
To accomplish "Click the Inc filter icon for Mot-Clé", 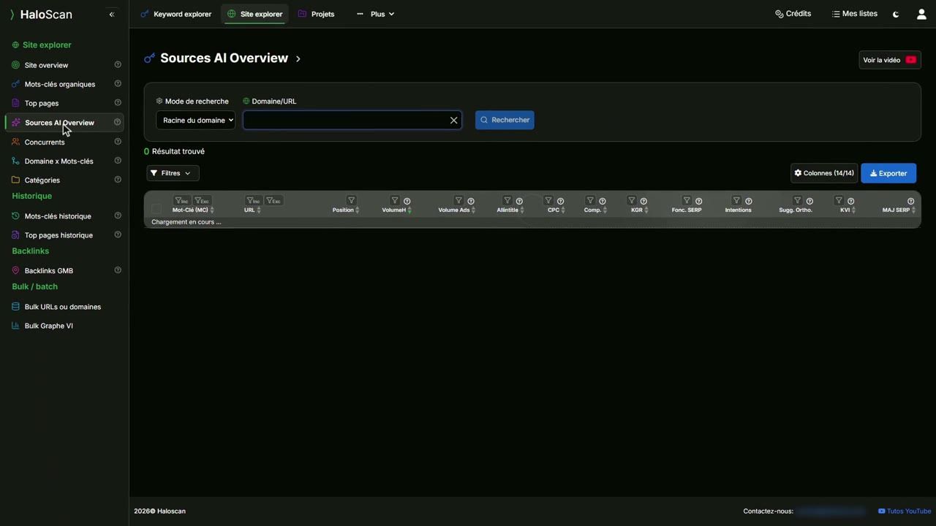I will point(182,200).
